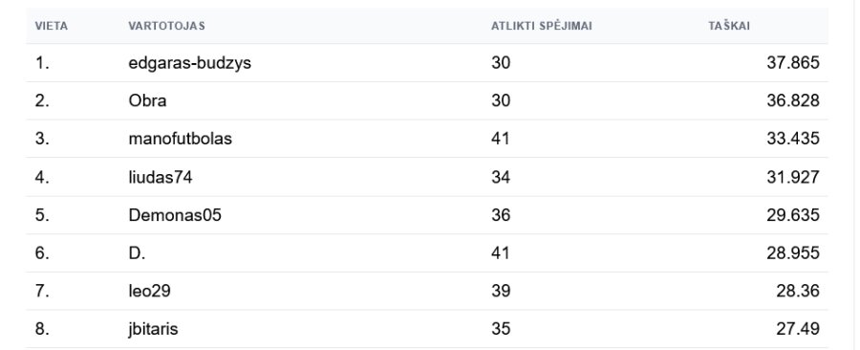Select the 34 guesses cell for liudas74
Viewport: 860px width, 350px height.
(x=501, y=177)
